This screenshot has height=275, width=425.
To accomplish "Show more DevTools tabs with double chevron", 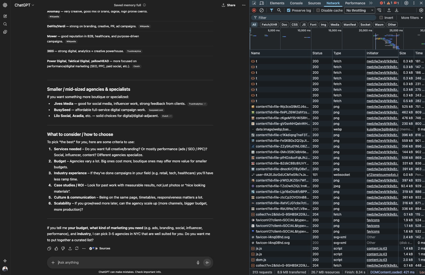I will (371, 3).
